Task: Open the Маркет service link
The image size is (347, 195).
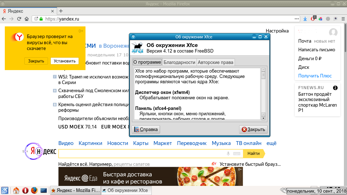Action: (x=163, y=143)
